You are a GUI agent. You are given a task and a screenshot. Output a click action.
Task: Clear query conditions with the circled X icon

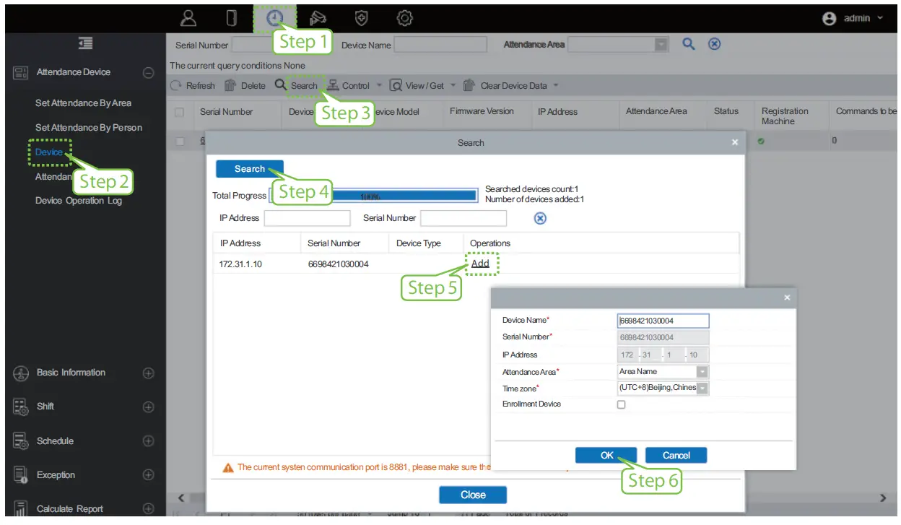(x=714, y=44)
